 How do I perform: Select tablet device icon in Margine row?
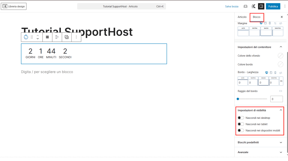[265, 23]
